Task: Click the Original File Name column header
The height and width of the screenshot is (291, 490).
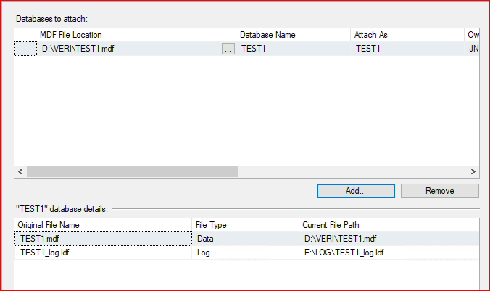Action: point(103,224)
